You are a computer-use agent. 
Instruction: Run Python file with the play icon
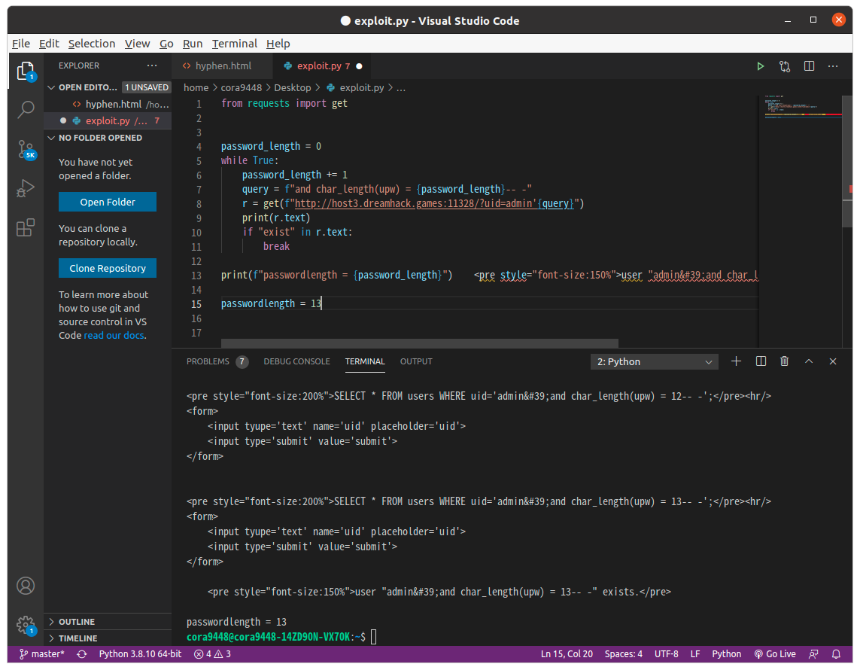click(760, 66)
